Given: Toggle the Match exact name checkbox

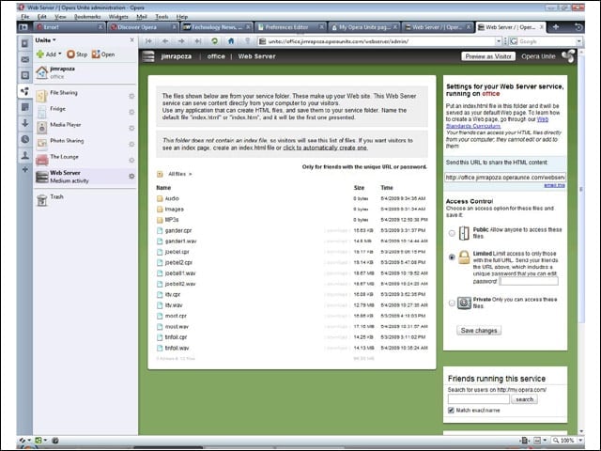Looking at the screenshot, I should pyautogui.click(x=451, y=411).
